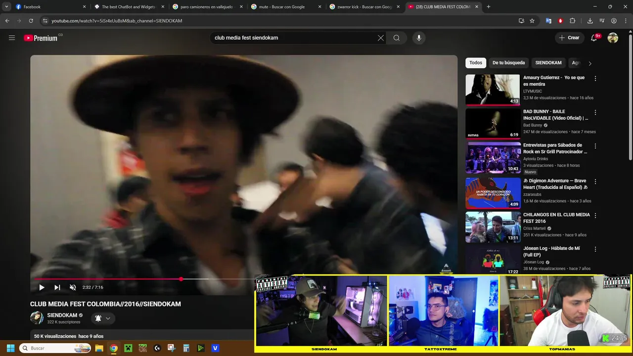Click the SIENDOKAM channel avatar
The image size is (633, 356).
(x=37, y=318)
